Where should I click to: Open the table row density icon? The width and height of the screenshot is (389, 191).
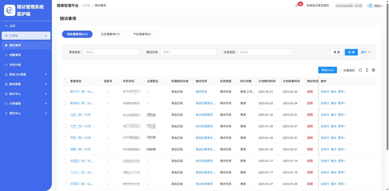pyautogui.click(x=367, y=70)
